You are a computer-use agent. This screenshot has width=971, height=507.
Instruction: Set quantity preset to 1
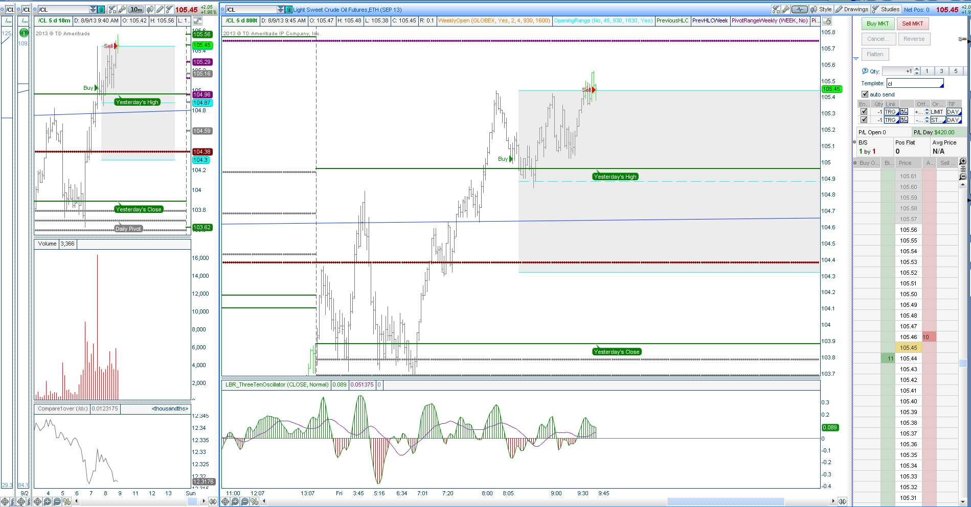coord(927,71)
